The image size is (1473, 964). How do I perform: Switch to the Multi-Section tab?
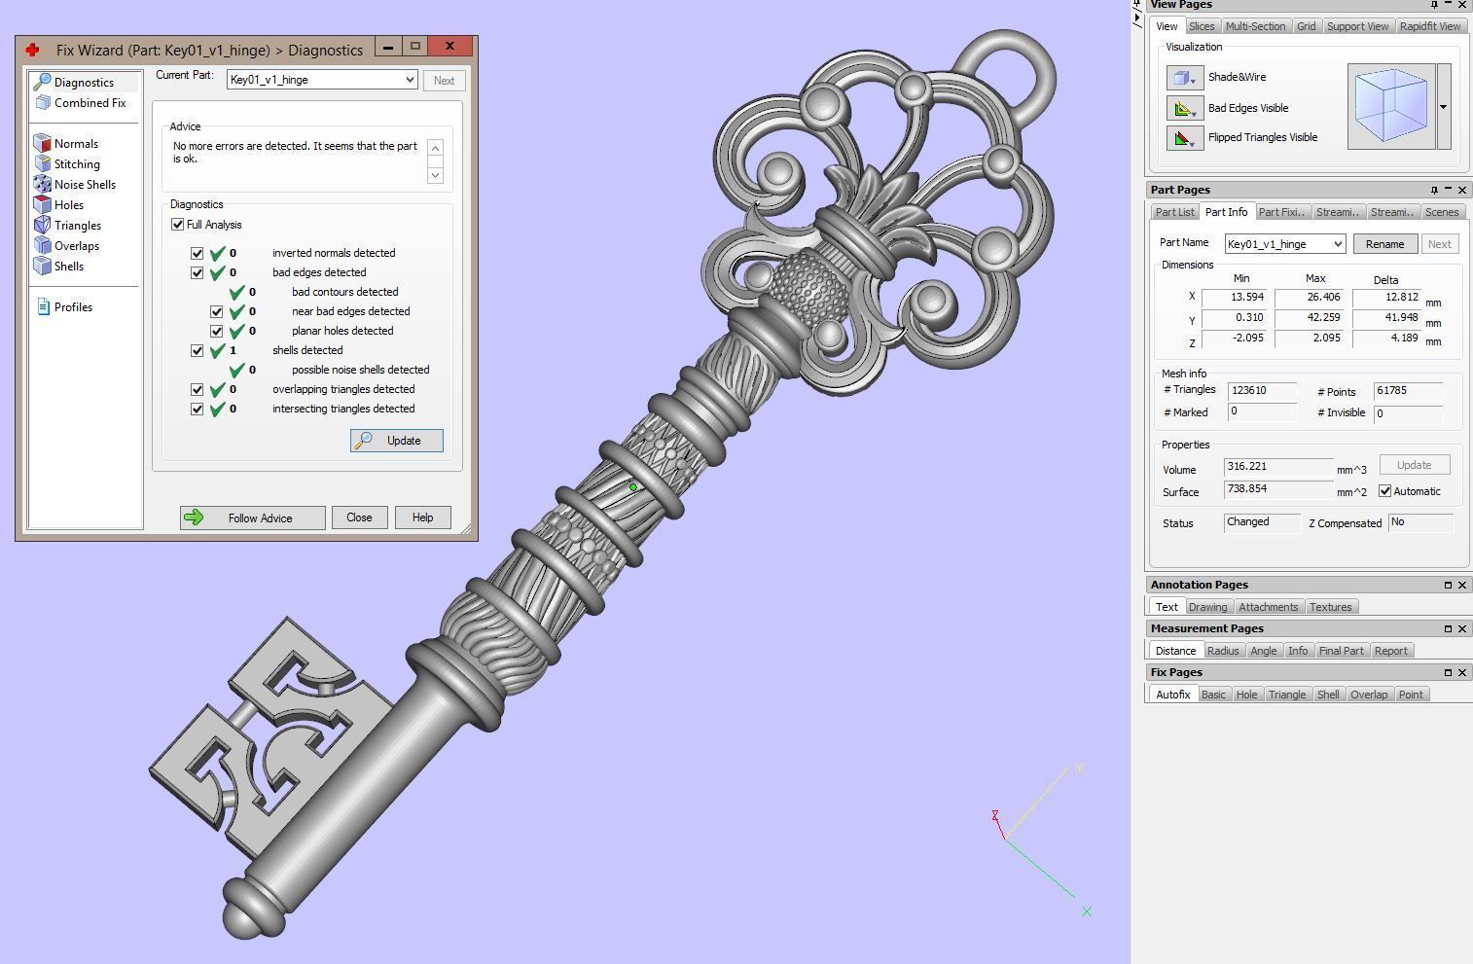pos(1254,26)
